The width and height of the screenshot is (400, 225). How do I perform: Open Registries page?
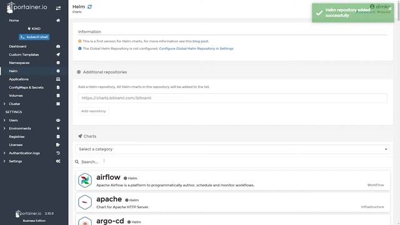coord(17,136)
